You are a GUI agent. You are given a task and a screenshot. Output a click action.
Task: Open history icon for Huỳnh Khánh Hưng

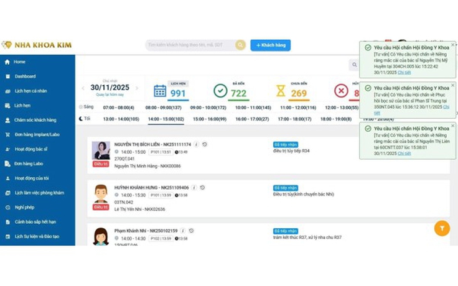tap(202, 187)
